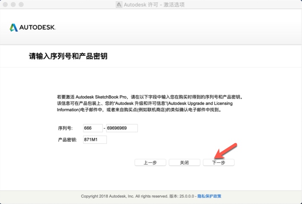This screenshot has height=204, width=302.
Task: Open the 隐私保护政策 privacy policy link
Action: click(x=209, y=196)
